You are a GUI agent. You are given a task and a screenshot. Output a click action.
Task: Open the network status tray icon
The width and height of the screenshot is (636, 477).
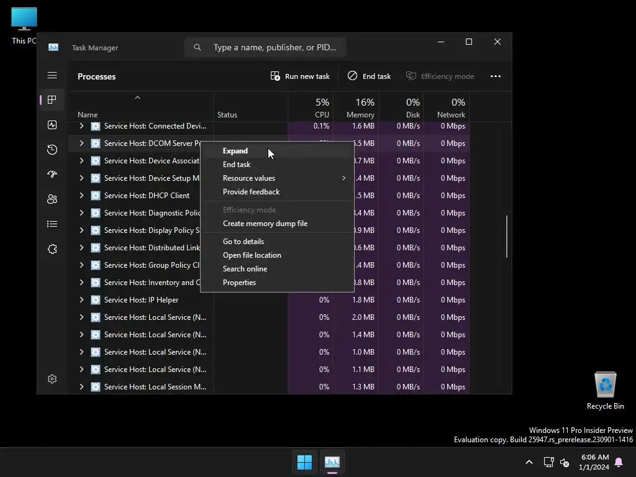pyautogui.click(x=548, y=462)
